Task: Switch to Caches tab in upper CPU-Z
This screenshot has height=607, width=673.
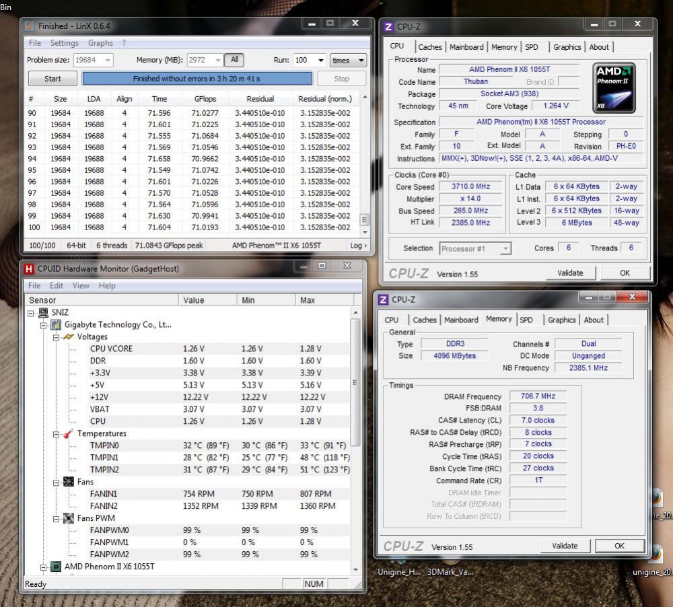Action: click(x=430, y=47)
